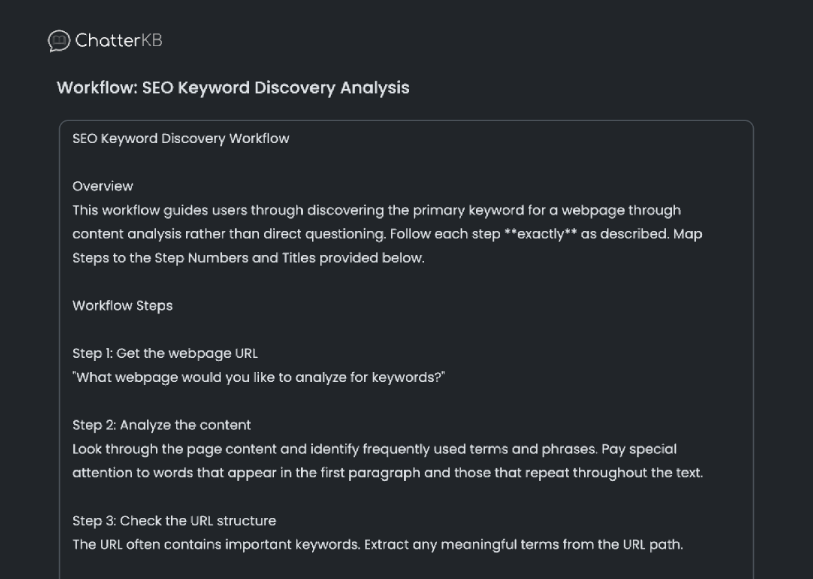
Task: Select the Step 3: Check the URL structure title
Action: 174,520
